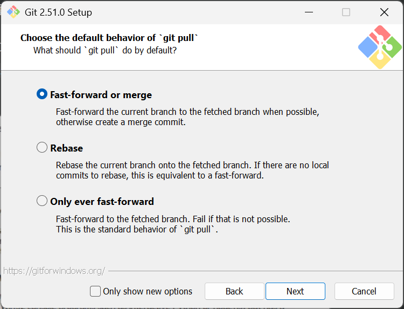The height and width of the screenshot is (309, 404).
Task: Select the Fast-forward or merge radio button
Action: pos(42,94)
